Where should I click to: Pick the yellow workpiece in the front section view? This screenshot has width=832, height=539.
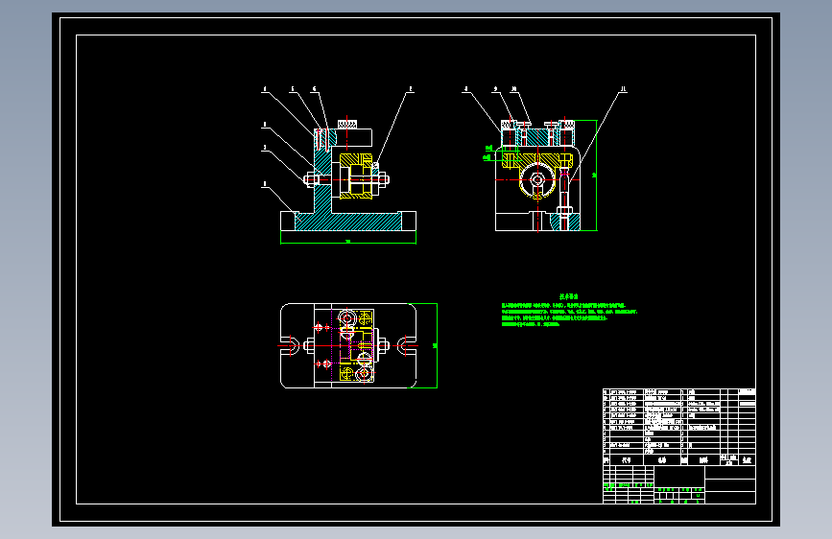pos(355,176)
